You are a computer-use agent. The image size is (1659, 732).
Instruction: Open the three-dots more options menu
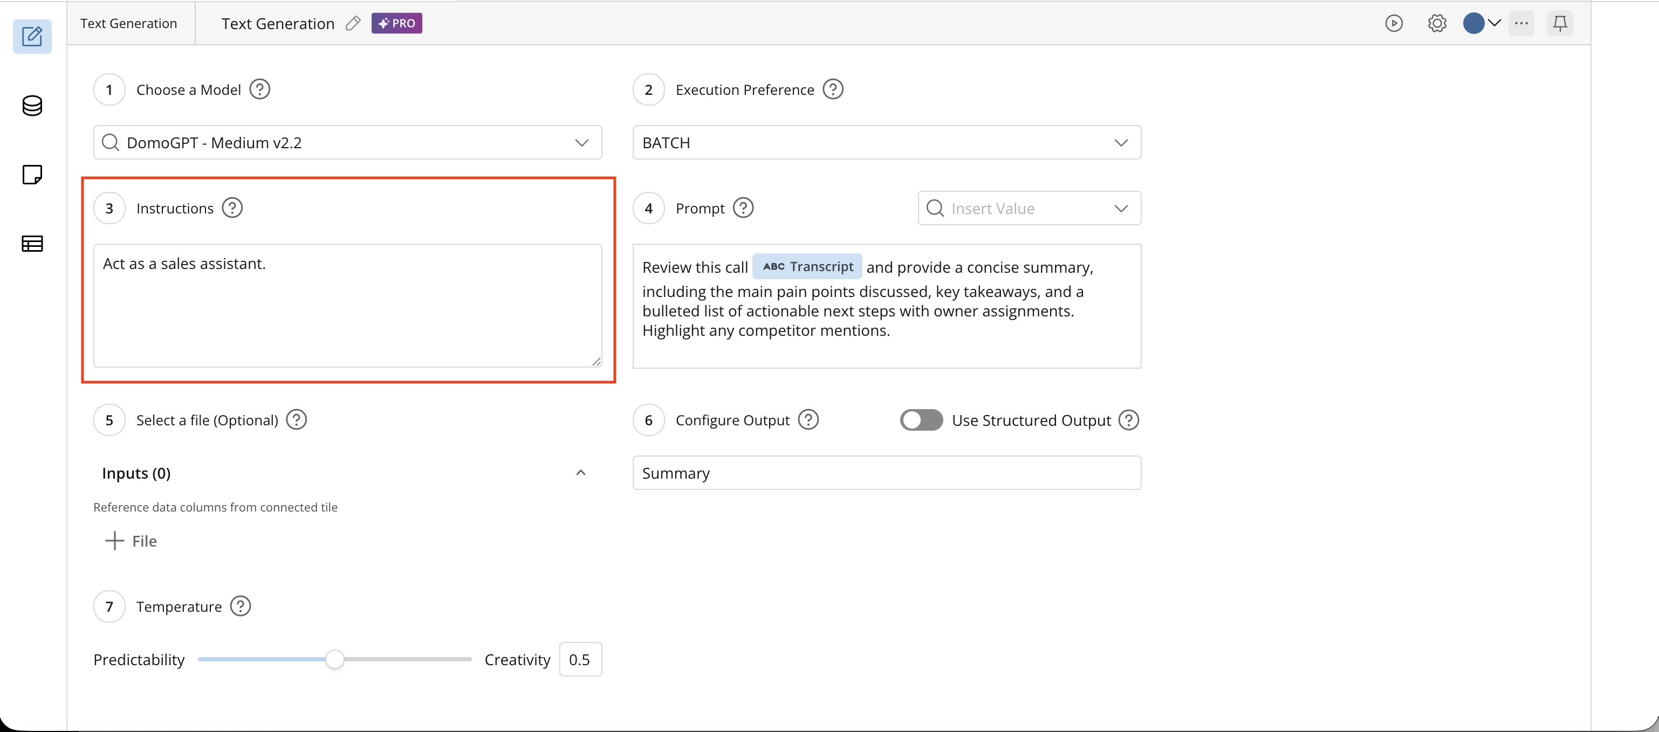[1521, 23]
